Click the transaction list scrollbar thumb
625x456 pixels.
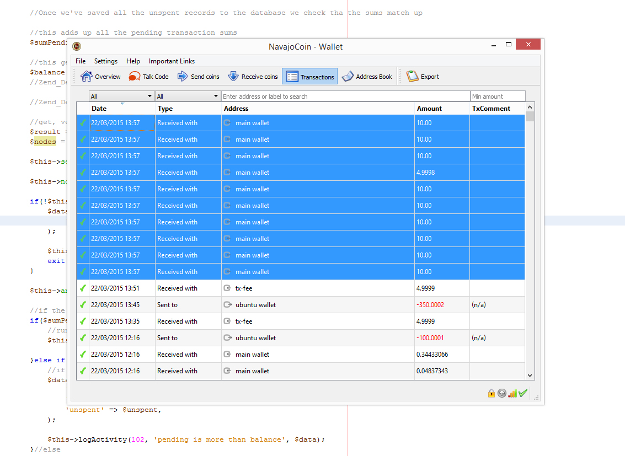[530, 116]
